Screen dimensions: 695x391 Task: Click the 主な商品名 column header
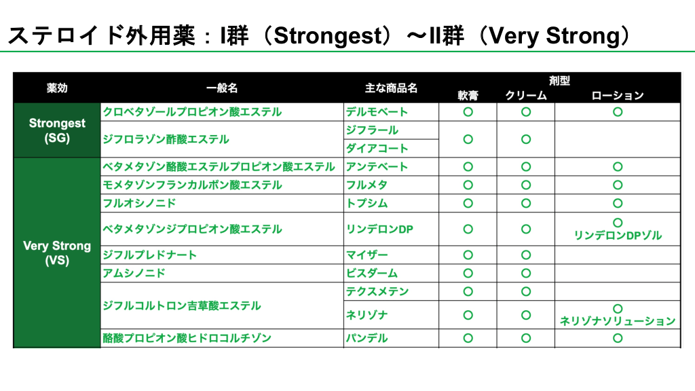[391, 88]
